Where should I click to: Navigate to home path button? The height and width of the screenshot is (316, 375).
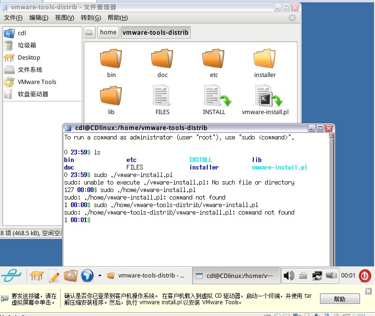[x=108, y=32]
